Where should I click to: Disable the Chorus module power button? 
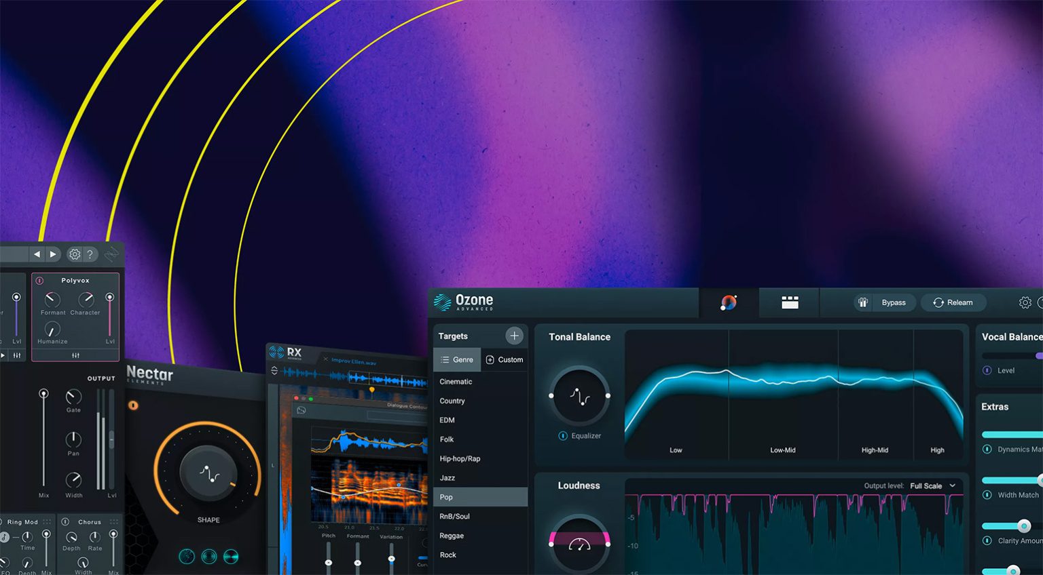coord(65,522)
